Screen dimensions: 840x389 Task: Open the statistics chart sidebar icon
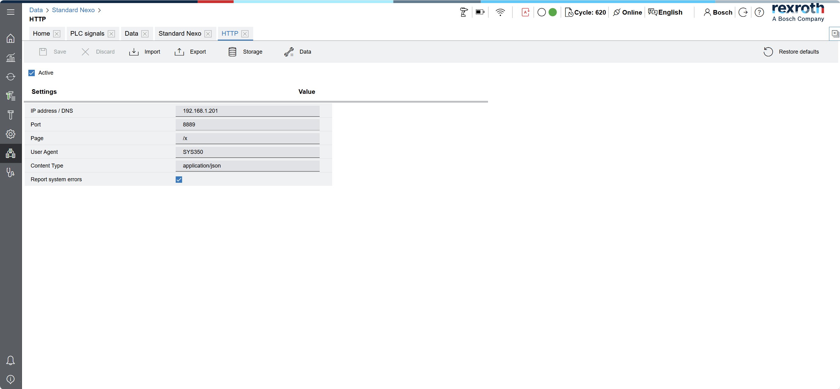(x=10, y=58)
